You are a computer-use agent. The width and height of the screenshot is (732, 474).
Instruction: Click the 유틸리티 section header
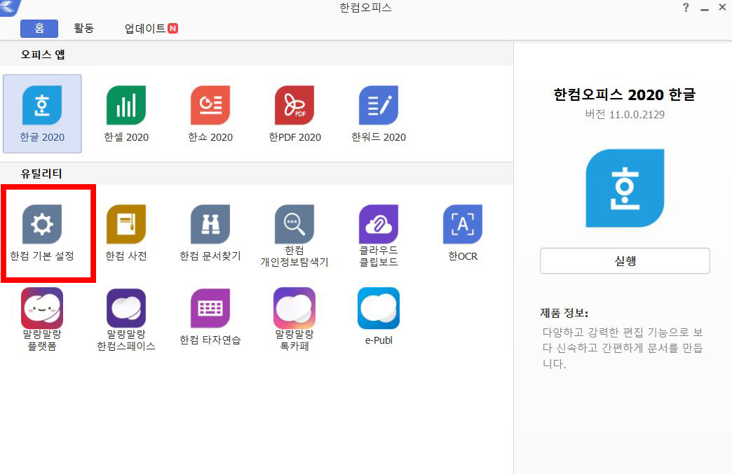pyautogui.click(x=41, y=174)
